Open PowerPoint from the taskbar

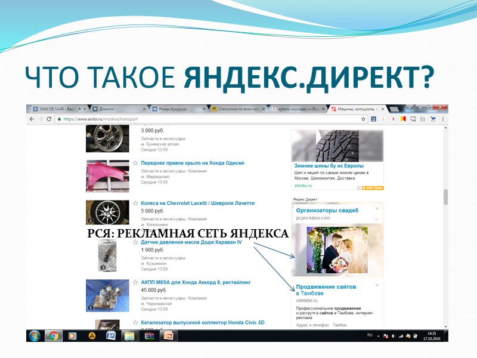tap(168, 336)
